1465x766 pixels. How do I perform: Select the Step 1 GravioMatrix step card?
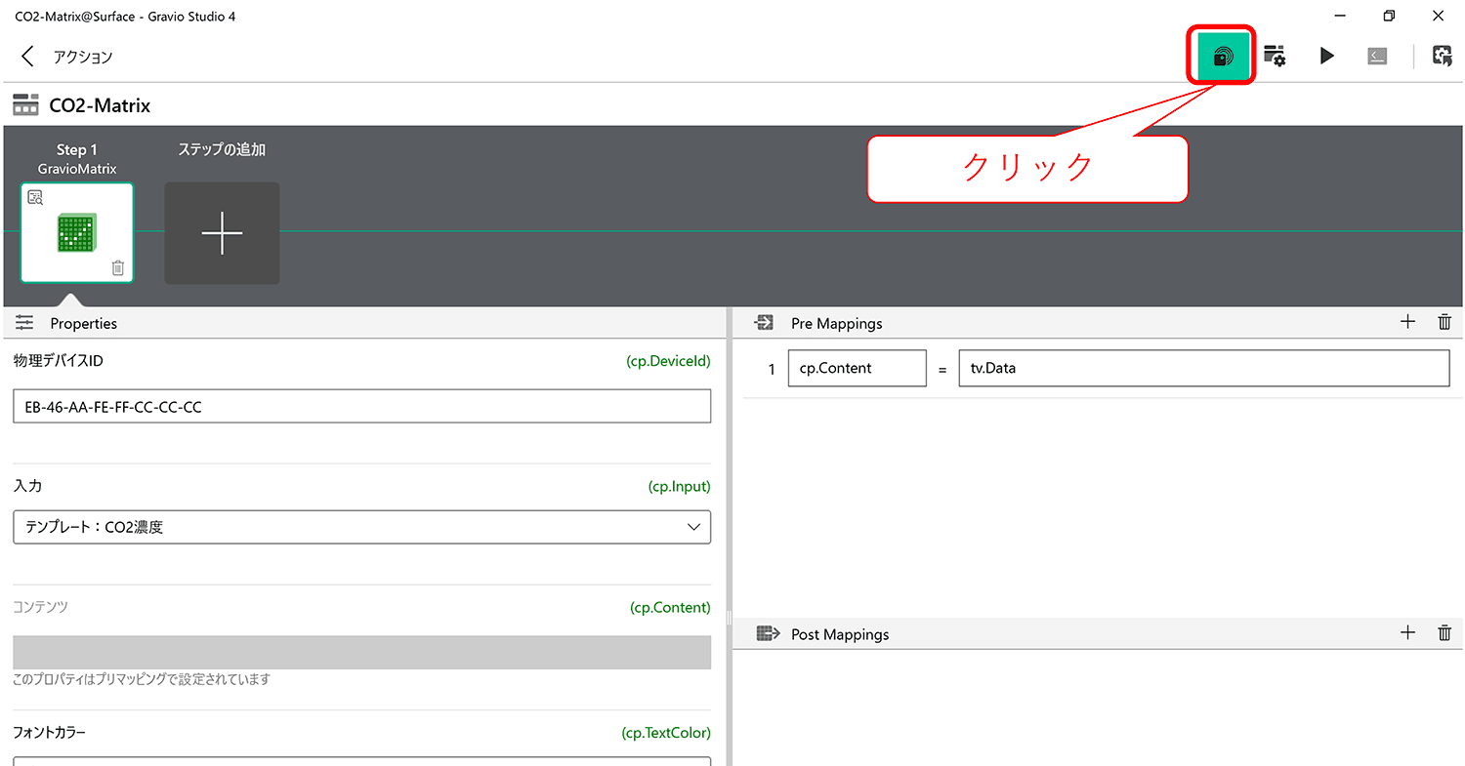(x=77, y=232)
